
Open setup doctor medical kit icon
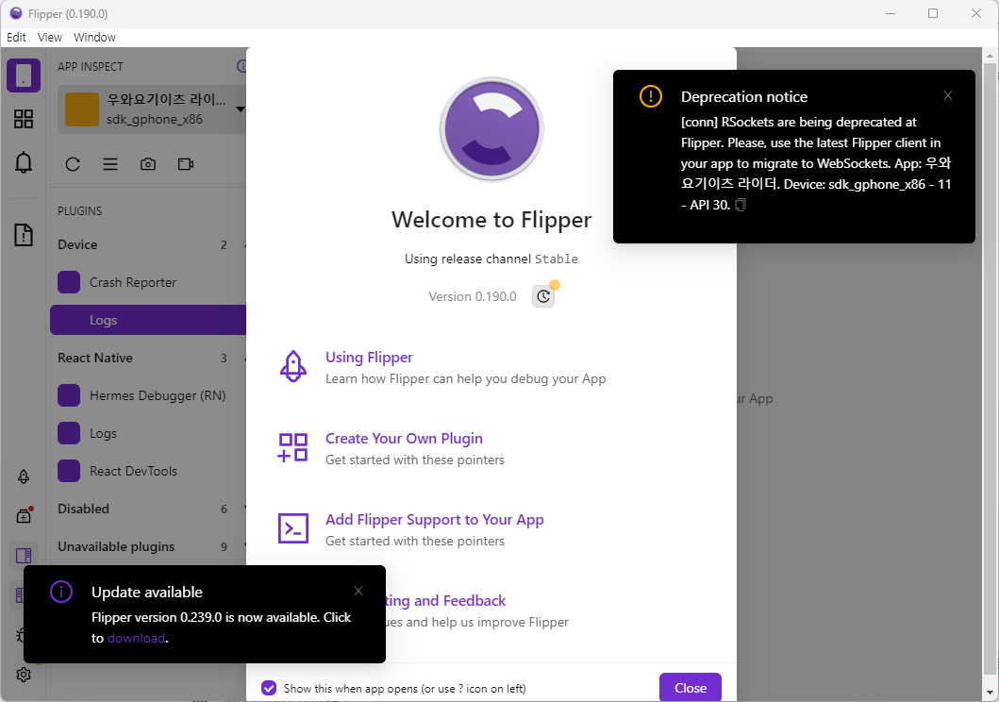pyautogui.click(x=24, y=515)
